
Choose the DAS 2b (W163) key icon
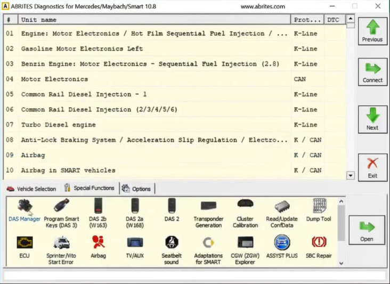coord(98,213)
